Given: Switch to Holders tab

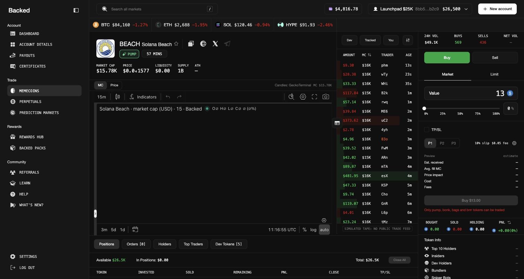Looking at the screenshot, I should [165, 244].
